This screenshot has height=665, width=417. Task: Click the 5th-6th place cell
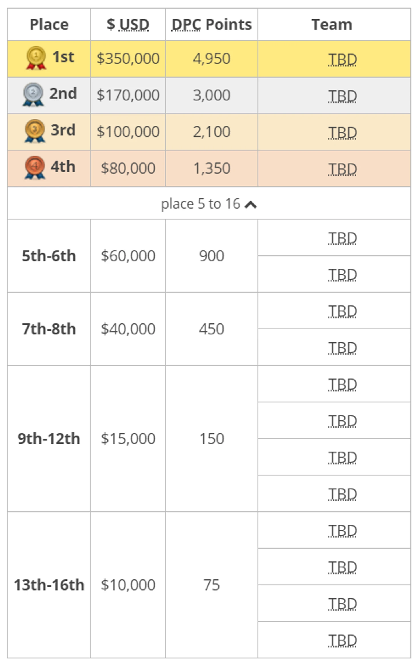coord(49,256)
